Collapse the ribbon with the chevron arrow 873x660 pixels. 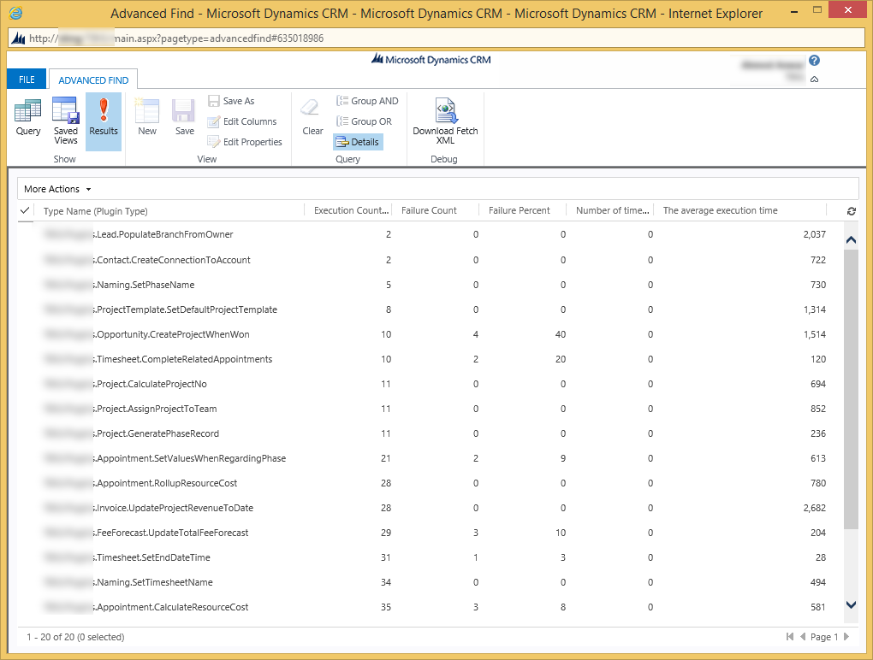pos(814,79)
